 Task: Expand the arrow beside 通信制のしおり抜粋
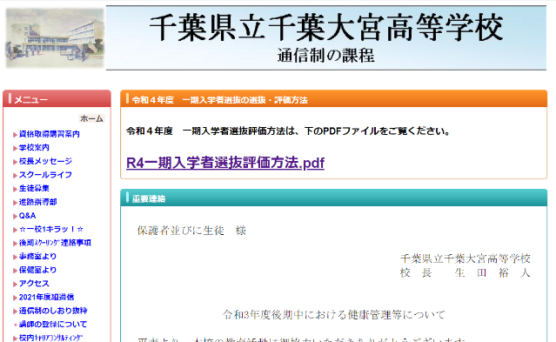tap(16, 312)
